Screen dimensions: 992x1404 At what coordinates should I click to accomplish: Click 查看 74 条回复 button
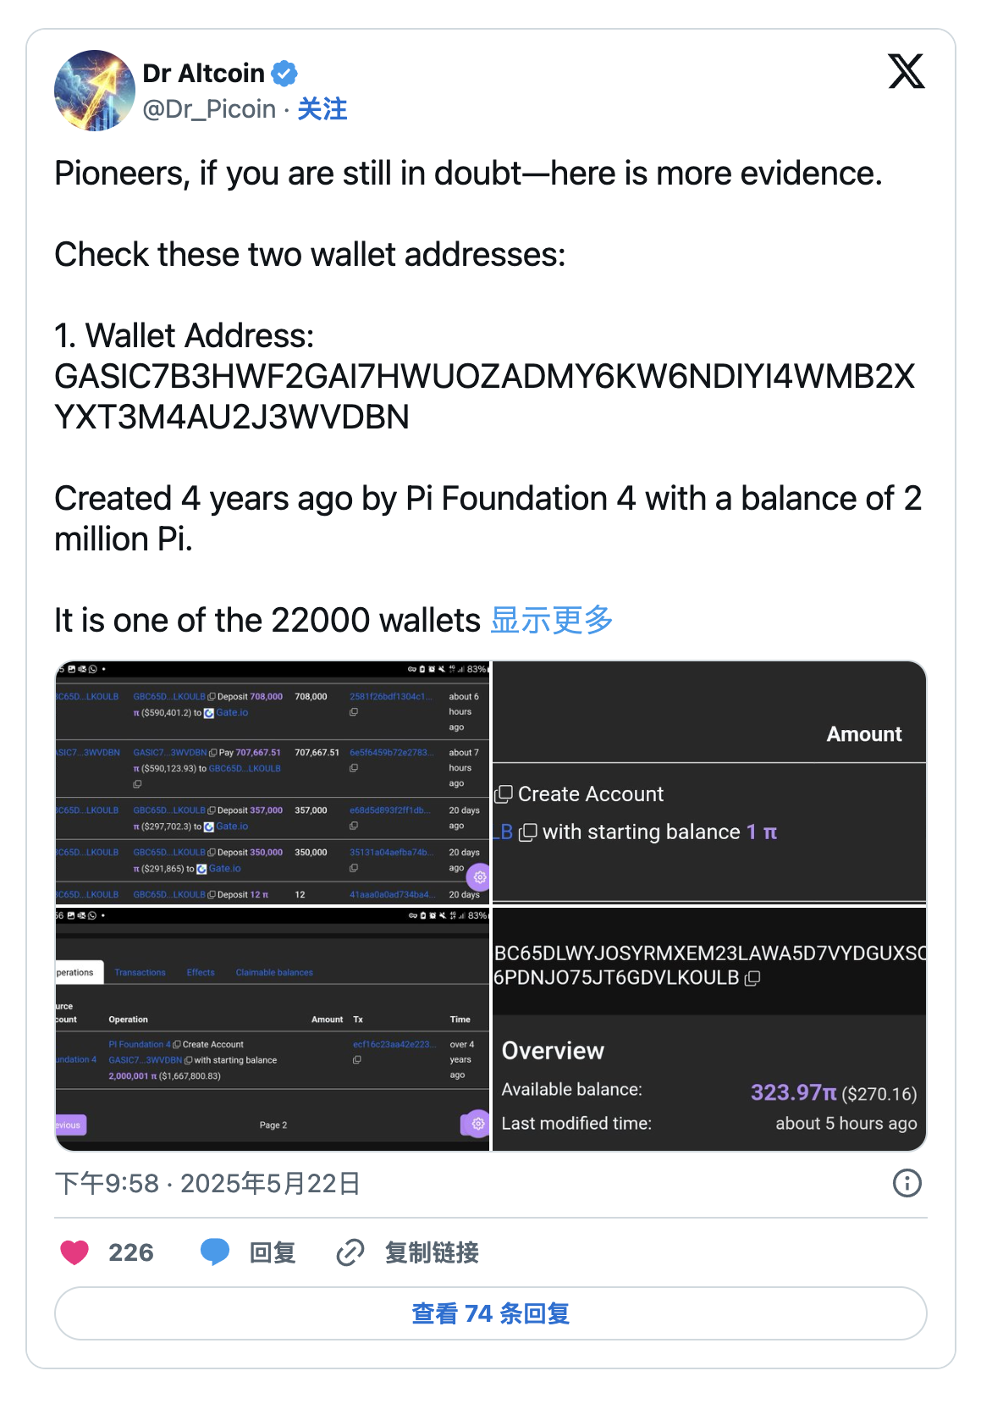491,1313
